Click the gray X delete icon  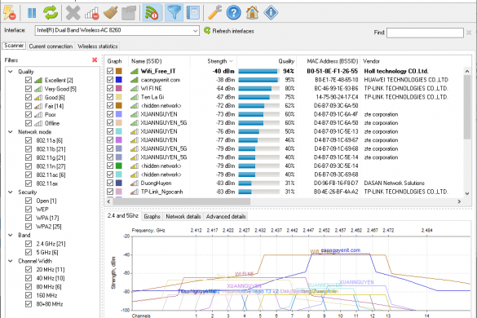73,13
